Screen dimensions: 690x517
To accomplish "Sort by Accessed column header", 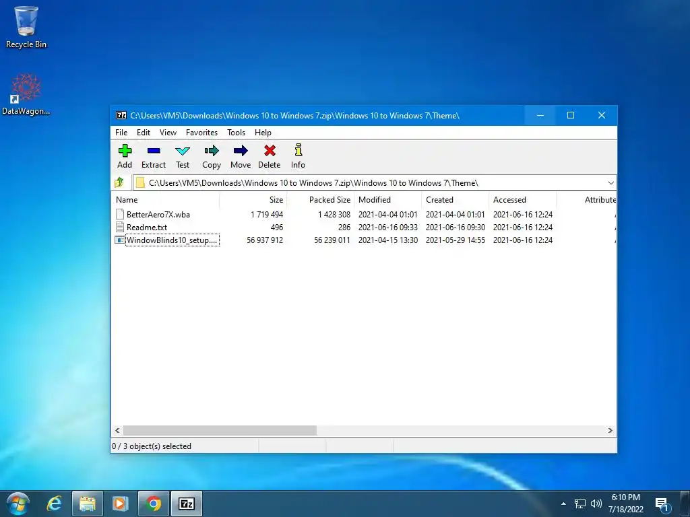I will (522, 199).
